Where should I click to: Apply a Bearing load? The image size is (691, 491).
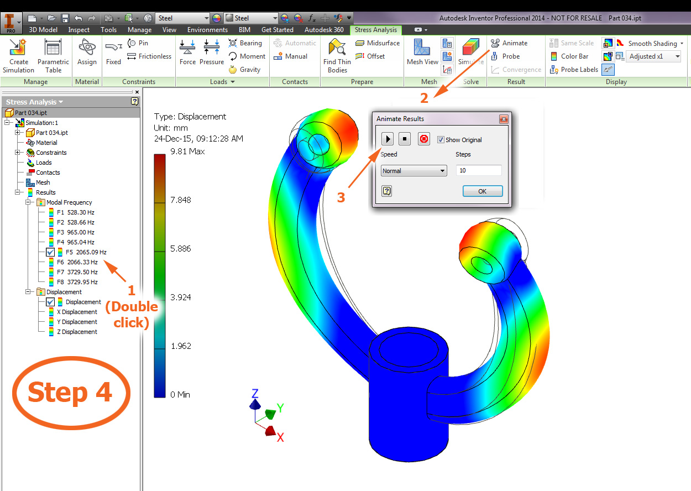[245, 43]
